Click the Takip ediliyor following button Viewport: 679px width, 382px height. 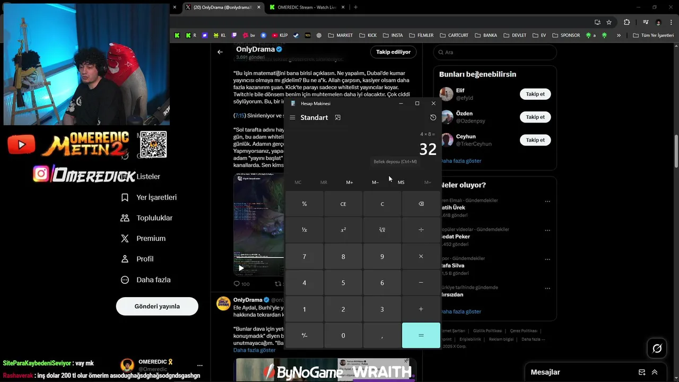click(394, 52)
